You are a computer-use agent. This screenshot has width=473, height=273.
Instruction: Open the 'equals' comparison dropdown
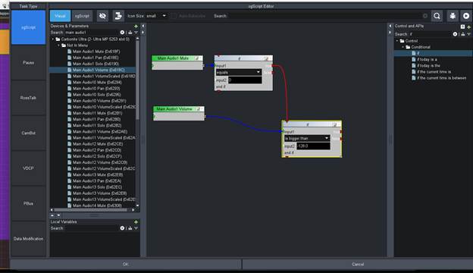point(238,72)
